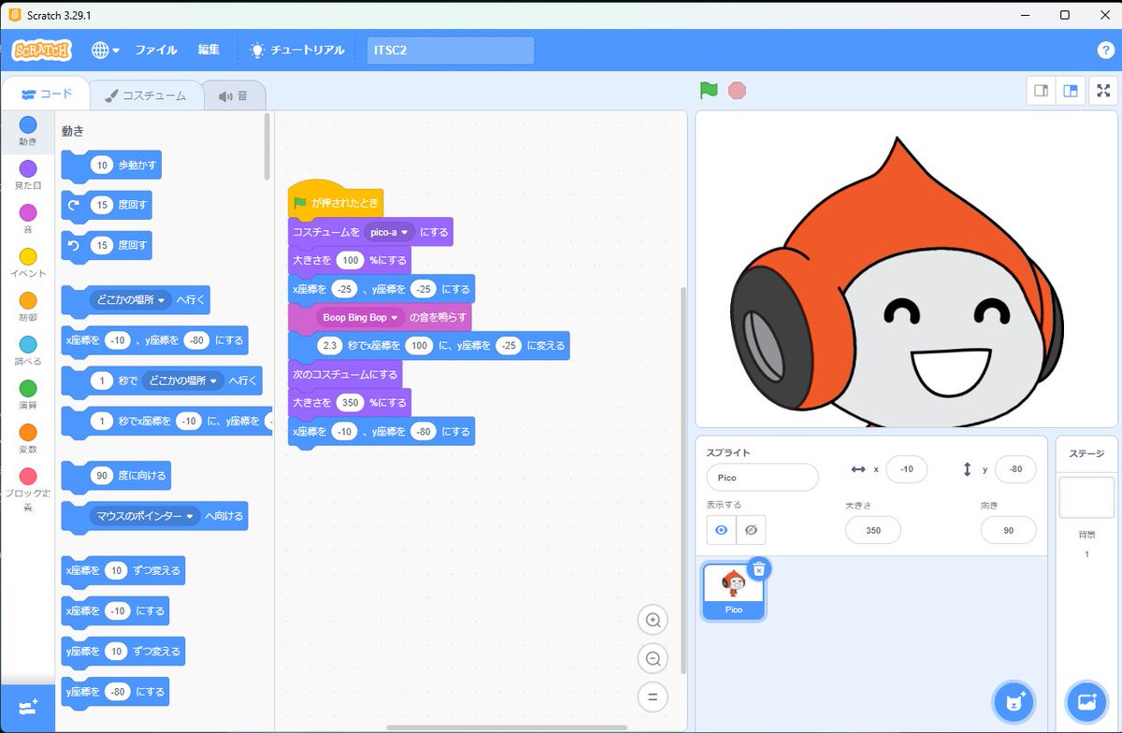The height and width of the screenshot is (733, 1122).
Task: Open the language globe menu
Action: tap(106, 50)
